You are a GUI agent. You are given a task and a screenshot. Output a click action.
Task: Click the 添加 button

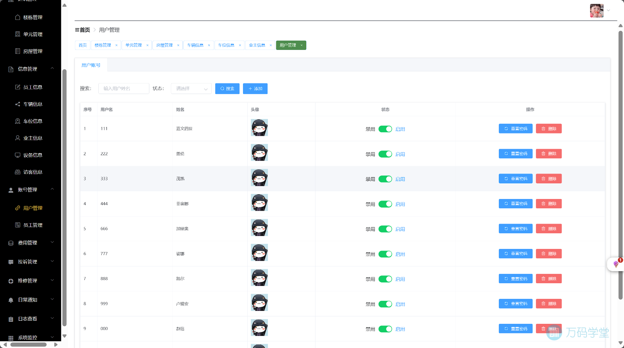(x=255, y=89)
